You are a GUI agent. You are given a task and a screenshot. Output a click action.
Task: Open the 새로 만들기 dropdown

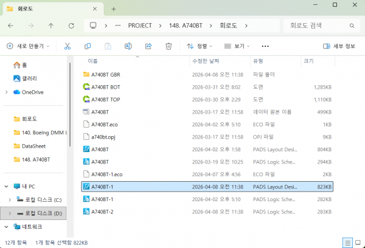tap(28, 46)
